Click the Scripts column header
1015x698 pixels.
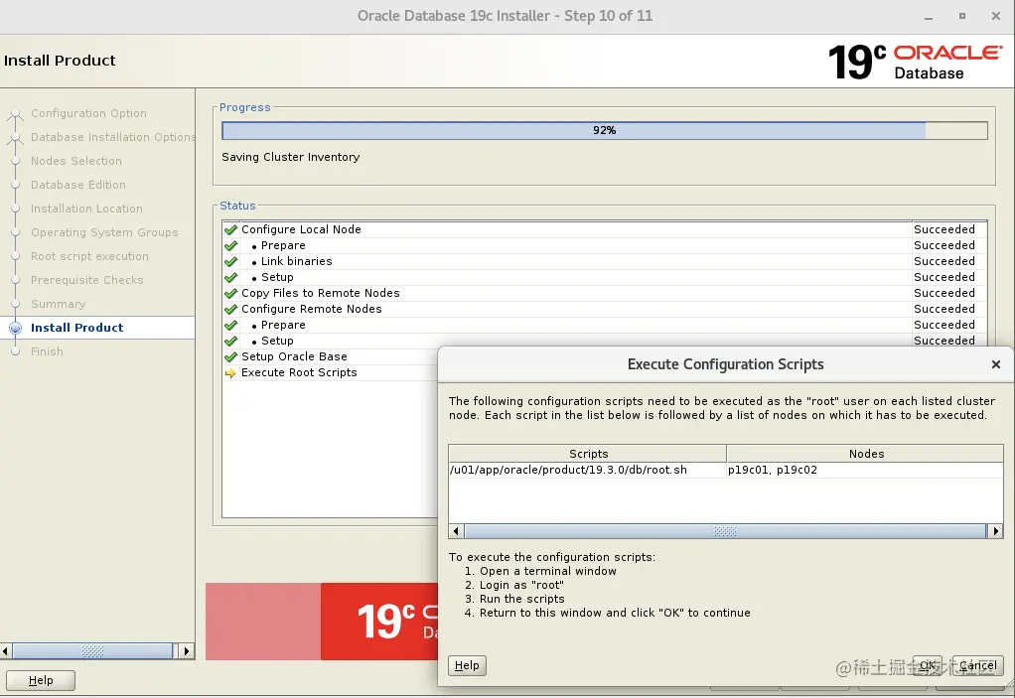(x=588, y=454)
